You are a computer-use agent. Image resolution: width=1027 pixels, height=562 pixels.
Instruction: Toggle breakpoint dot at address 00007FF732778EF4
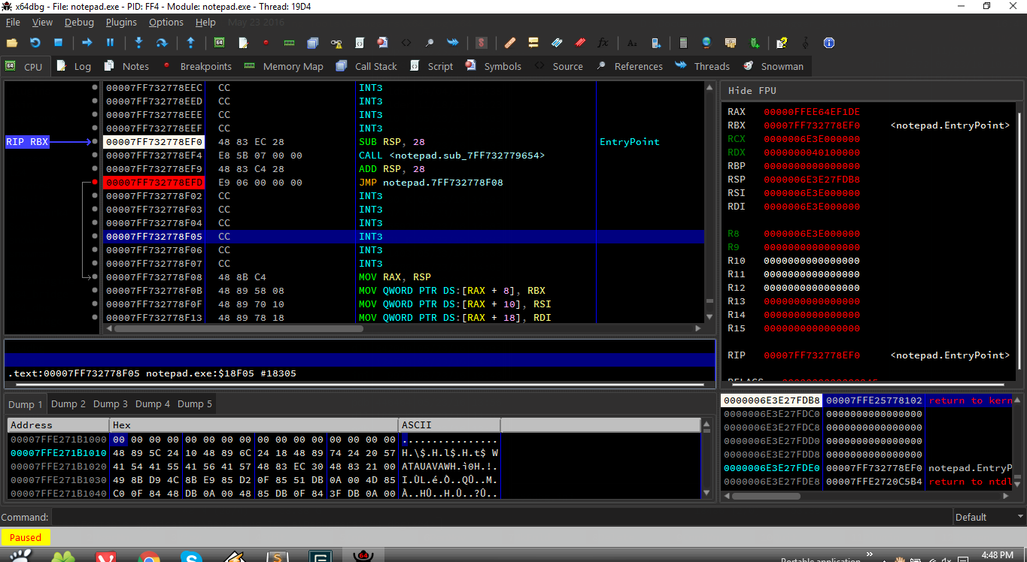tap(95, 156)
